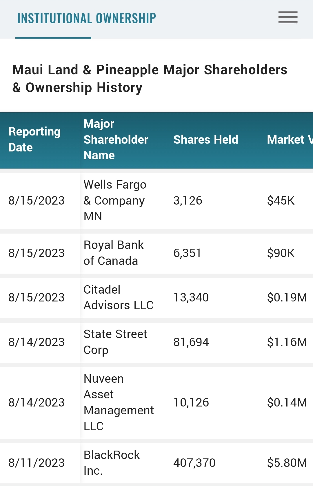Select the Institutional Ownership tab

click(x=87, y=18)
